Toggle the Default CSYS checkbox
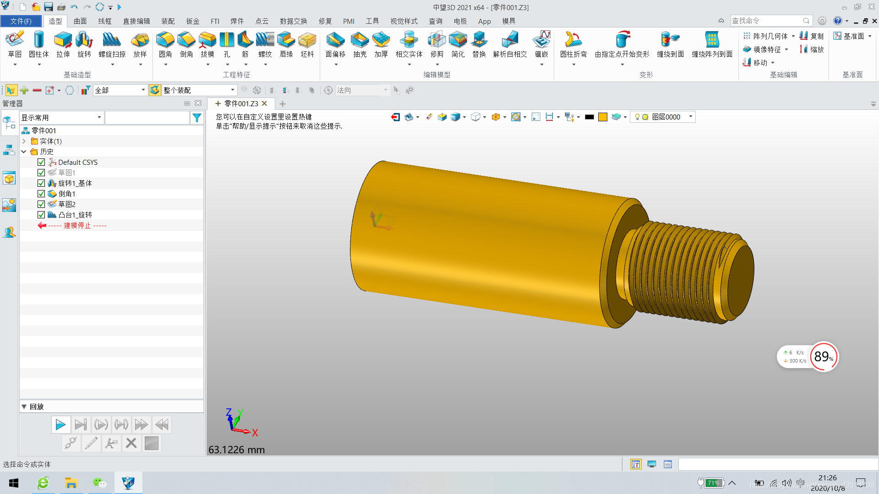Viewport: 879px width, 494px height. pos(41,162)
